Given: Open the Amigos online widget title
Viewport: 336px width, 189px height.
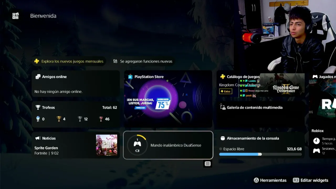Looking at the screenshot, I should [54, 77].
